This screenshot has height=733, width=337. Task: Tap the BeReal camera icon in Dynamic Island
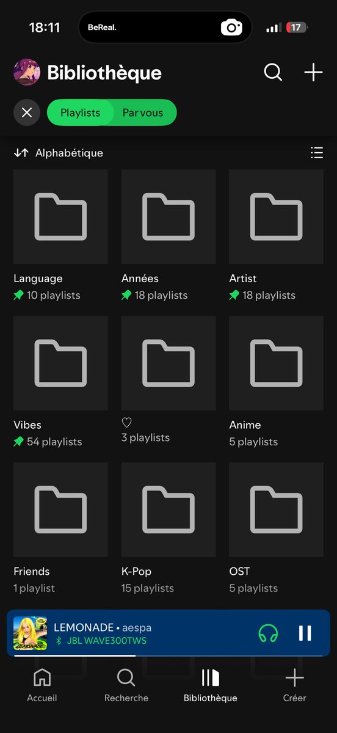pyautogui.click(x=231, y=27)
